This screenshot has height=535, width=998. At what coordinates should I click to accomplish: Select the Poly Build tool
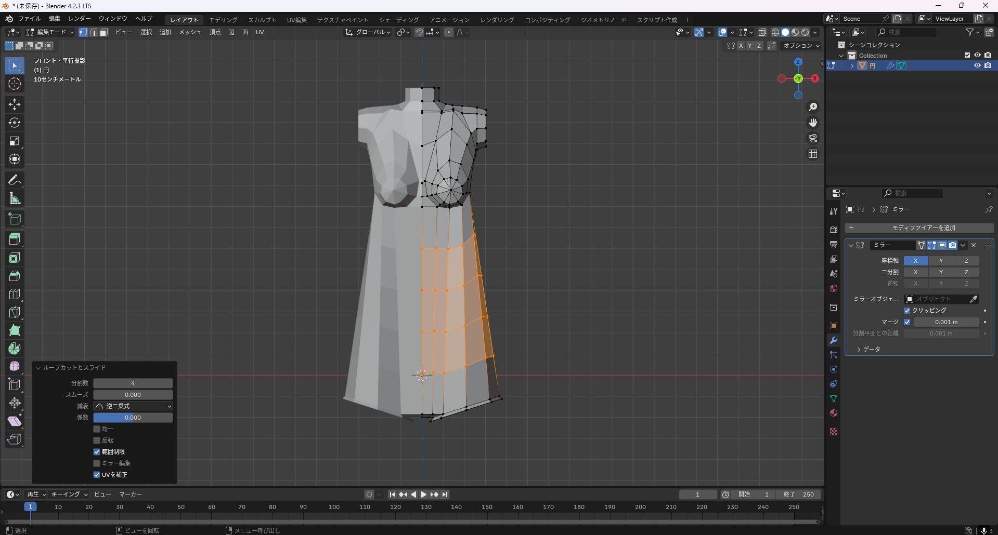tap(15, 330)
